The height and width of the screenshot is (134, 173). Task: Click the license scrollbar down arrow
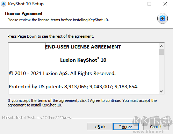(x=161, y=91)
